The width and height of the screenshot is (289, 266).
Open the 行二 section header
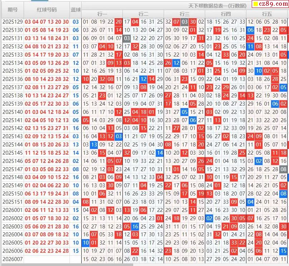[x=143, y=14]
